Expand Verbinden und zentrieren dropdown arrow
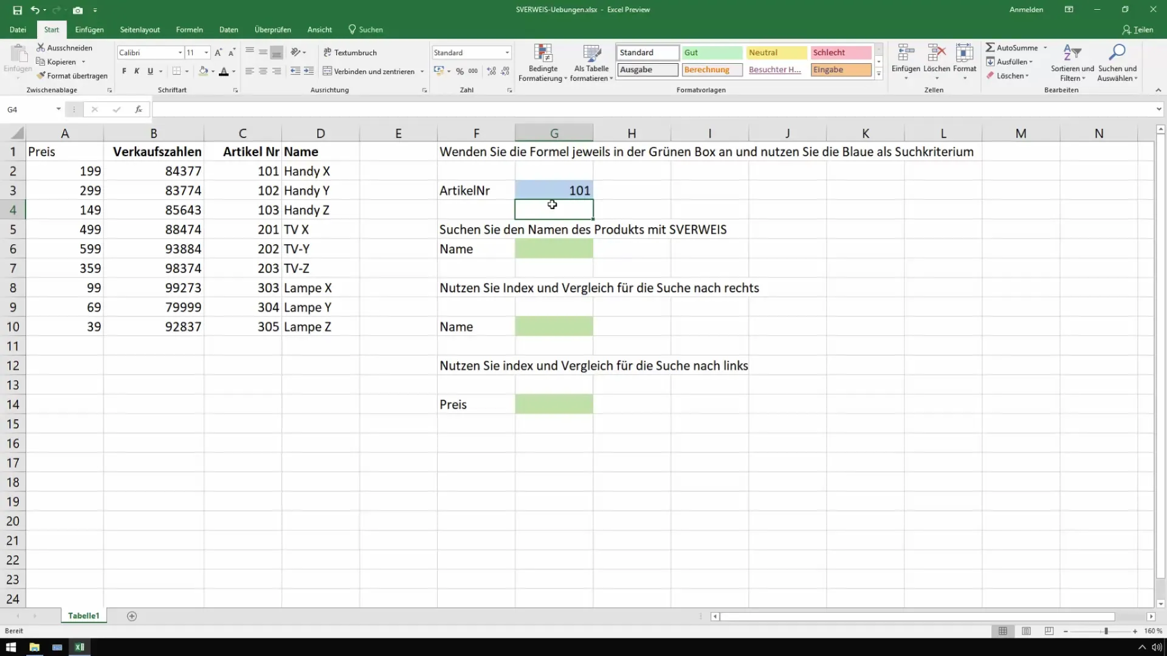This screenshot has width=1167, height=656. tap(422, 72)
